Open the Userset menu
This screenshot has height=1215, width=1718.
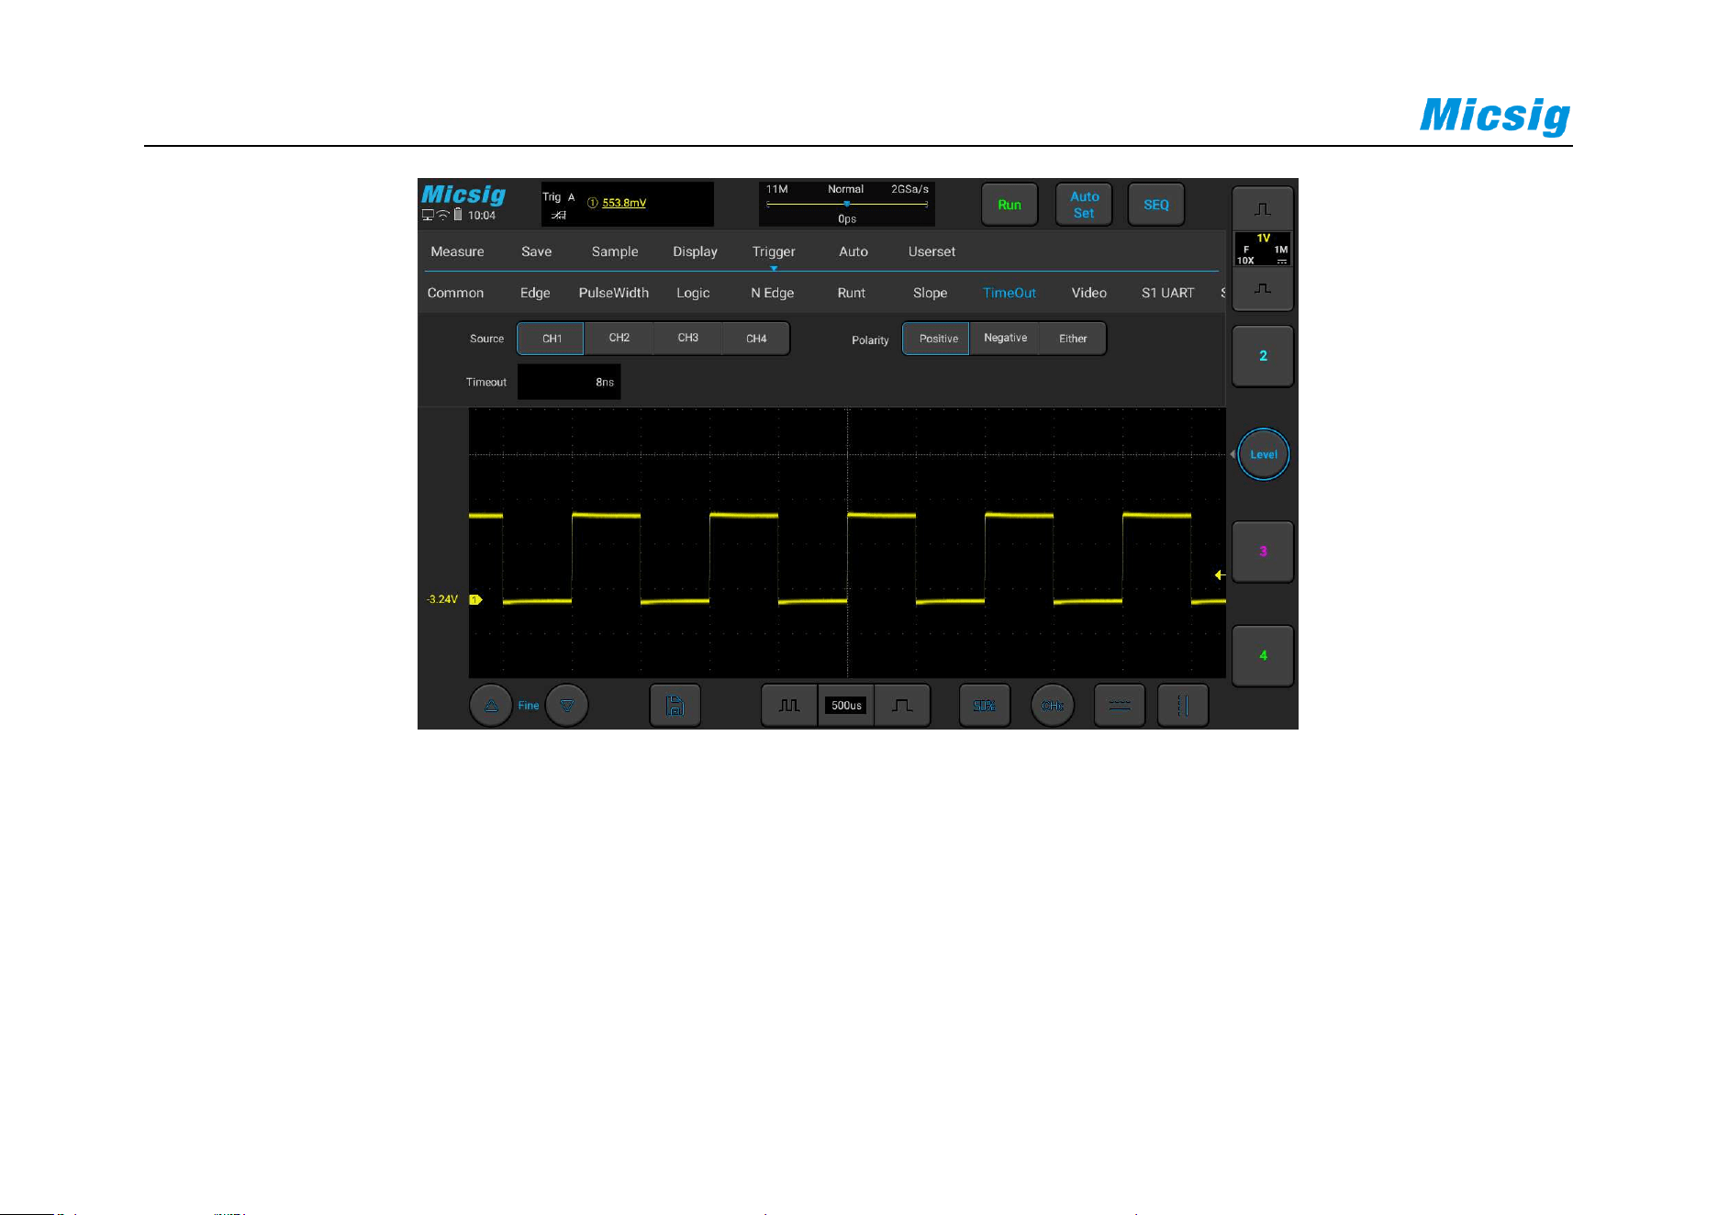932,251
